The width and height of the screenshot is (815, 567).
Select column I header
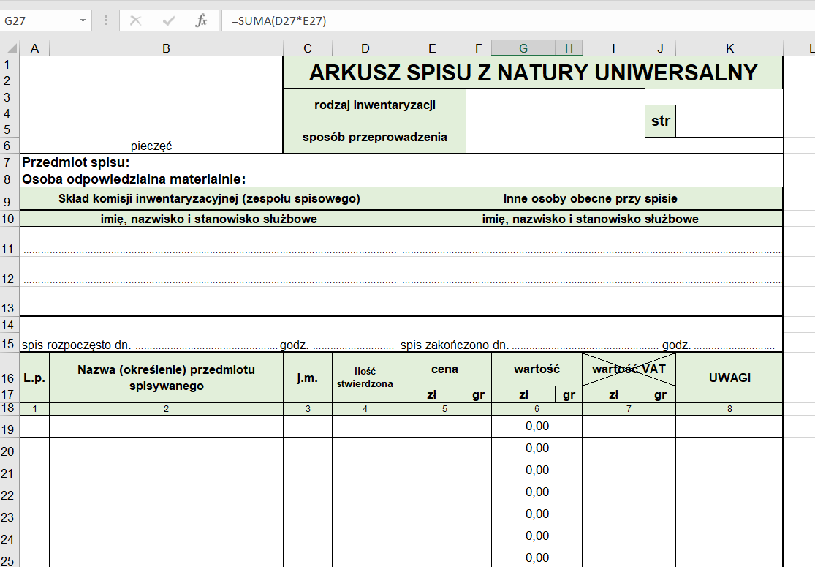[614, 48]
